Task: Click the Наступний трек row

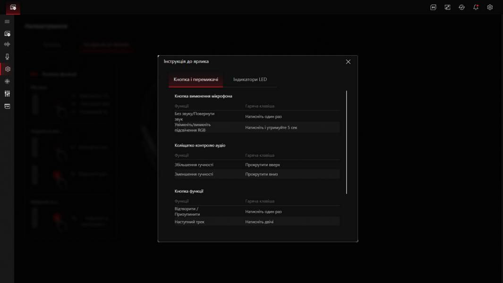Action: coord(256,222)
